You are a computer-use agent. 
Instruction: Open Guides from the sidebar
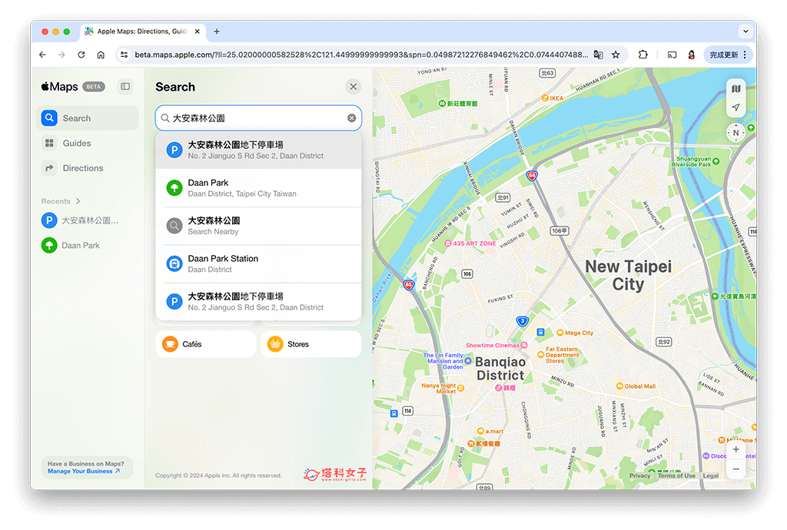click(76, 143)
